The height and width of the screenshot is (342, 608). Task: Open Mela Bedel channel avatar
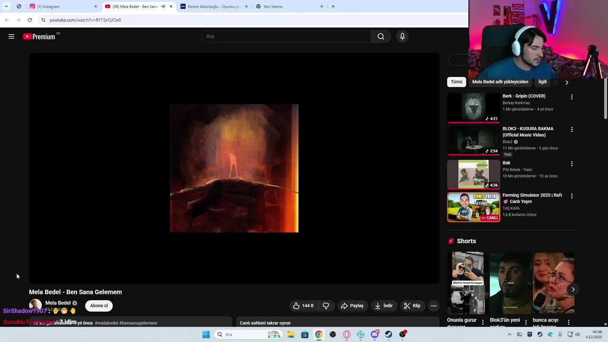(x=35, y=305)
